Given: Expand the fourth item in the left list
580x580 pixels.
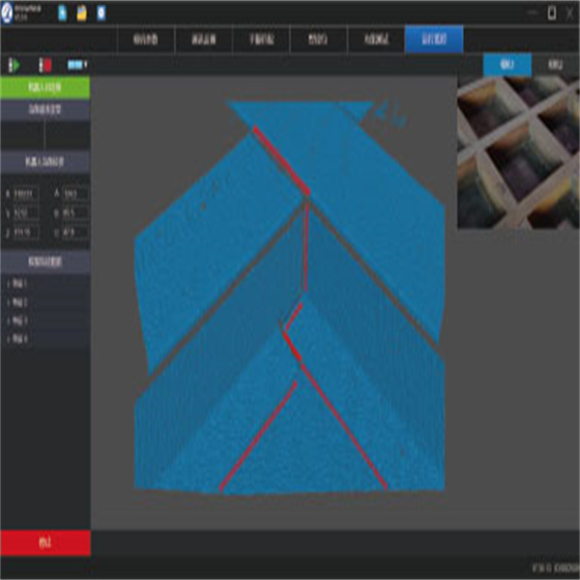Looking at the screenshot, I should tap(17, 339).
